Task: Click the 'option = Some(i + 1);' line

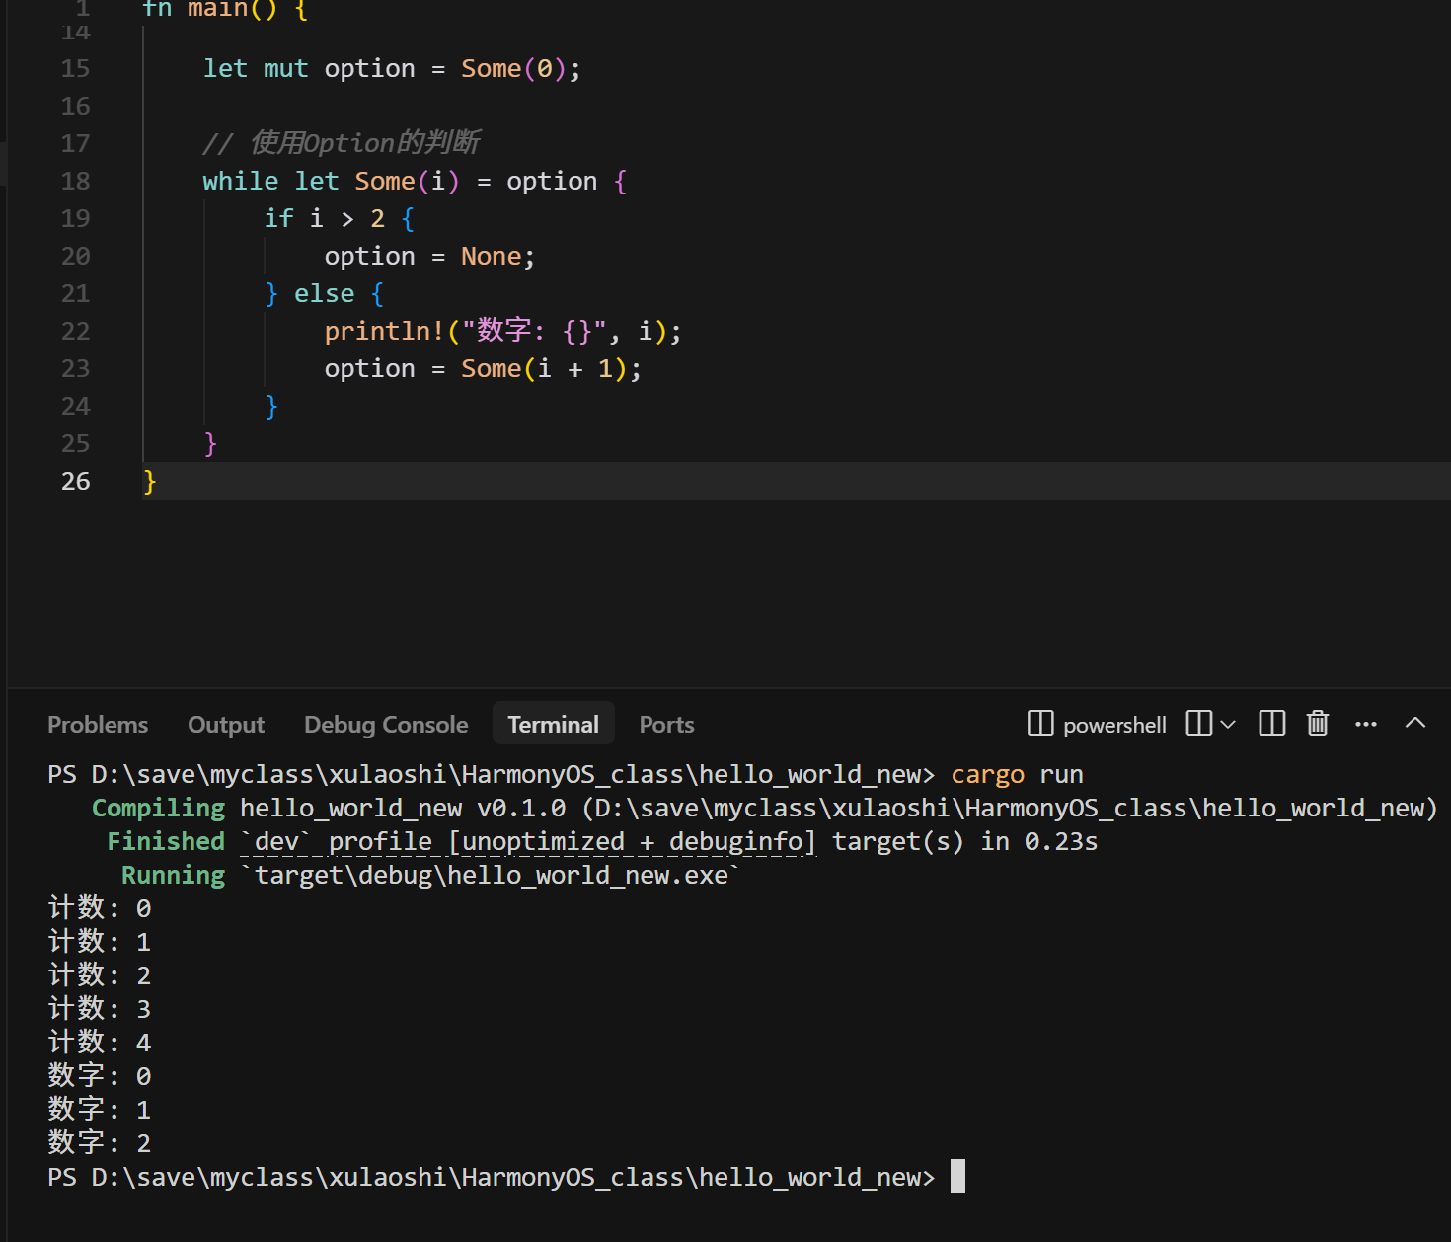Action: click(483, 368)
